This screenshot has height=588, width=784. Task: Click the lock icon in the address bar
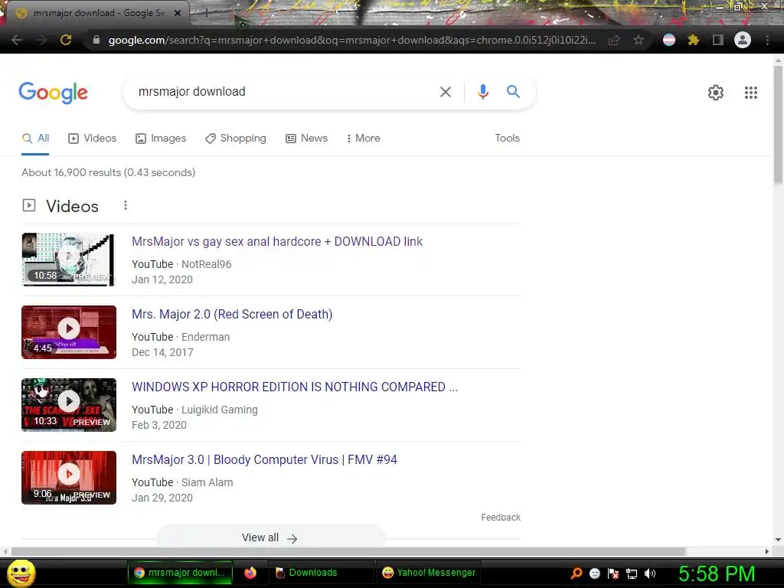click(96, 40)
